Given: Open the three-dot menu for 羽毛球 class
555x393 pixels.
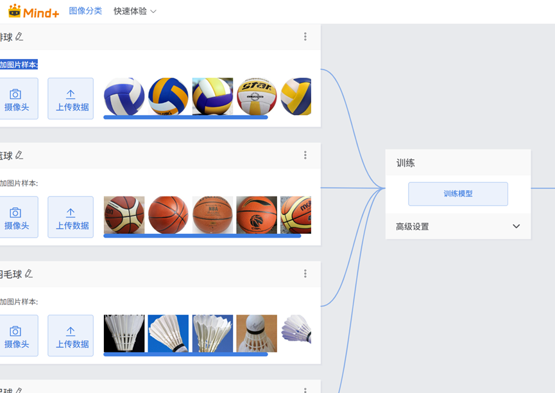Looking at the screenshot, I should 305,274.
